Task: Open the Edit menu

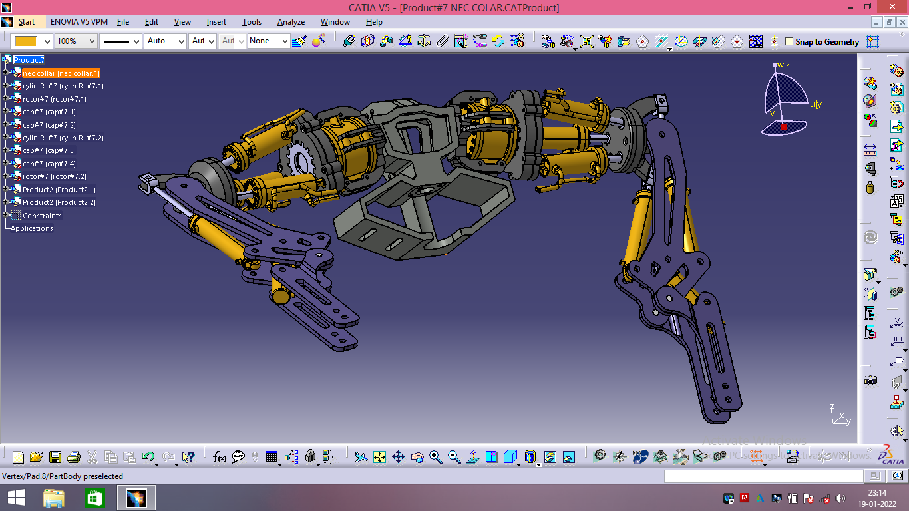Action: [x=152, y=22]
